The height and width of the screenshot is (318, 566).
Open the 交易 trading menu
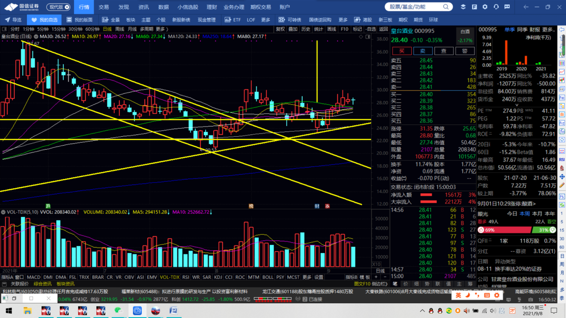coord(104,7)
